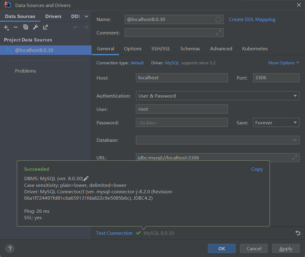Open help with the question mark button
Screen dimensions: 305x257
click(10, 248)
